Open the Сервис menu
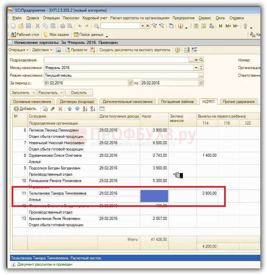This screenshot has width=267, height=275. tap(205, 18)
